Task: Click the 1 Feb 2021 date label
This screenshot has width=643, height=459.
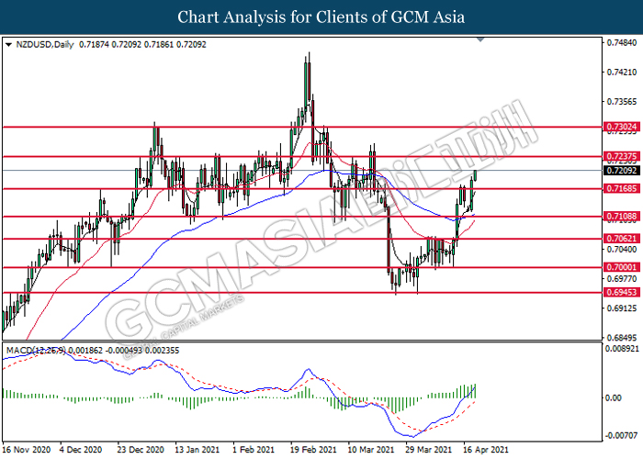Action: point(254,450)
